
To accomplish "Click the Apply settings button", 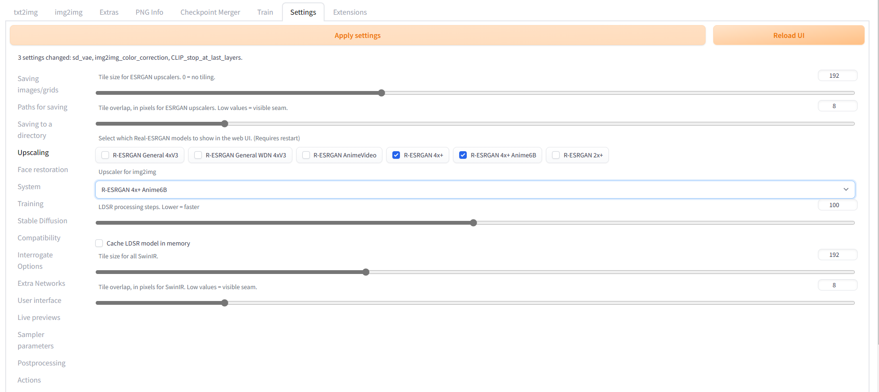I will (x=358, y=36).
